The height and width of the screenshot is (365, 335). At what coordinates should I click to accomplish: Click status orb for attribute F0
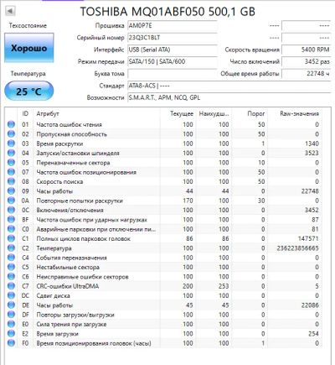pyautogui.click(x=11, y=343)
